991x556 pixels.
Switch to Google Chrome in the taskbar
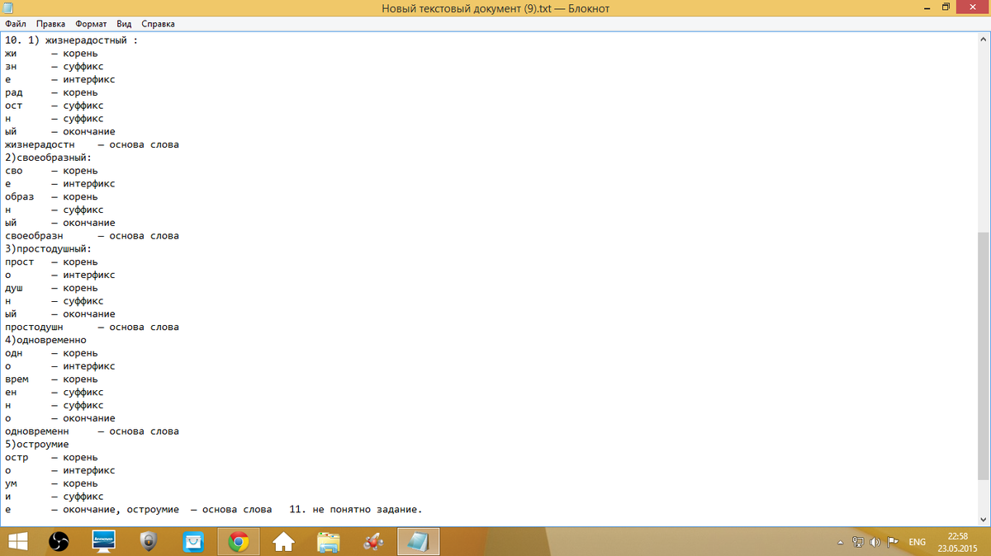click(x=239, y=541)
